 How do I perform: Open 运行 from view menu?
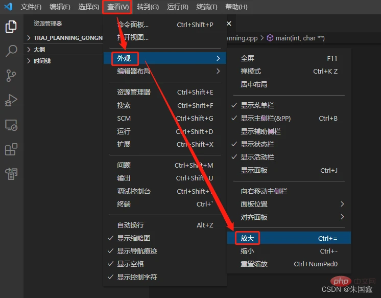(x=165, y=131)
